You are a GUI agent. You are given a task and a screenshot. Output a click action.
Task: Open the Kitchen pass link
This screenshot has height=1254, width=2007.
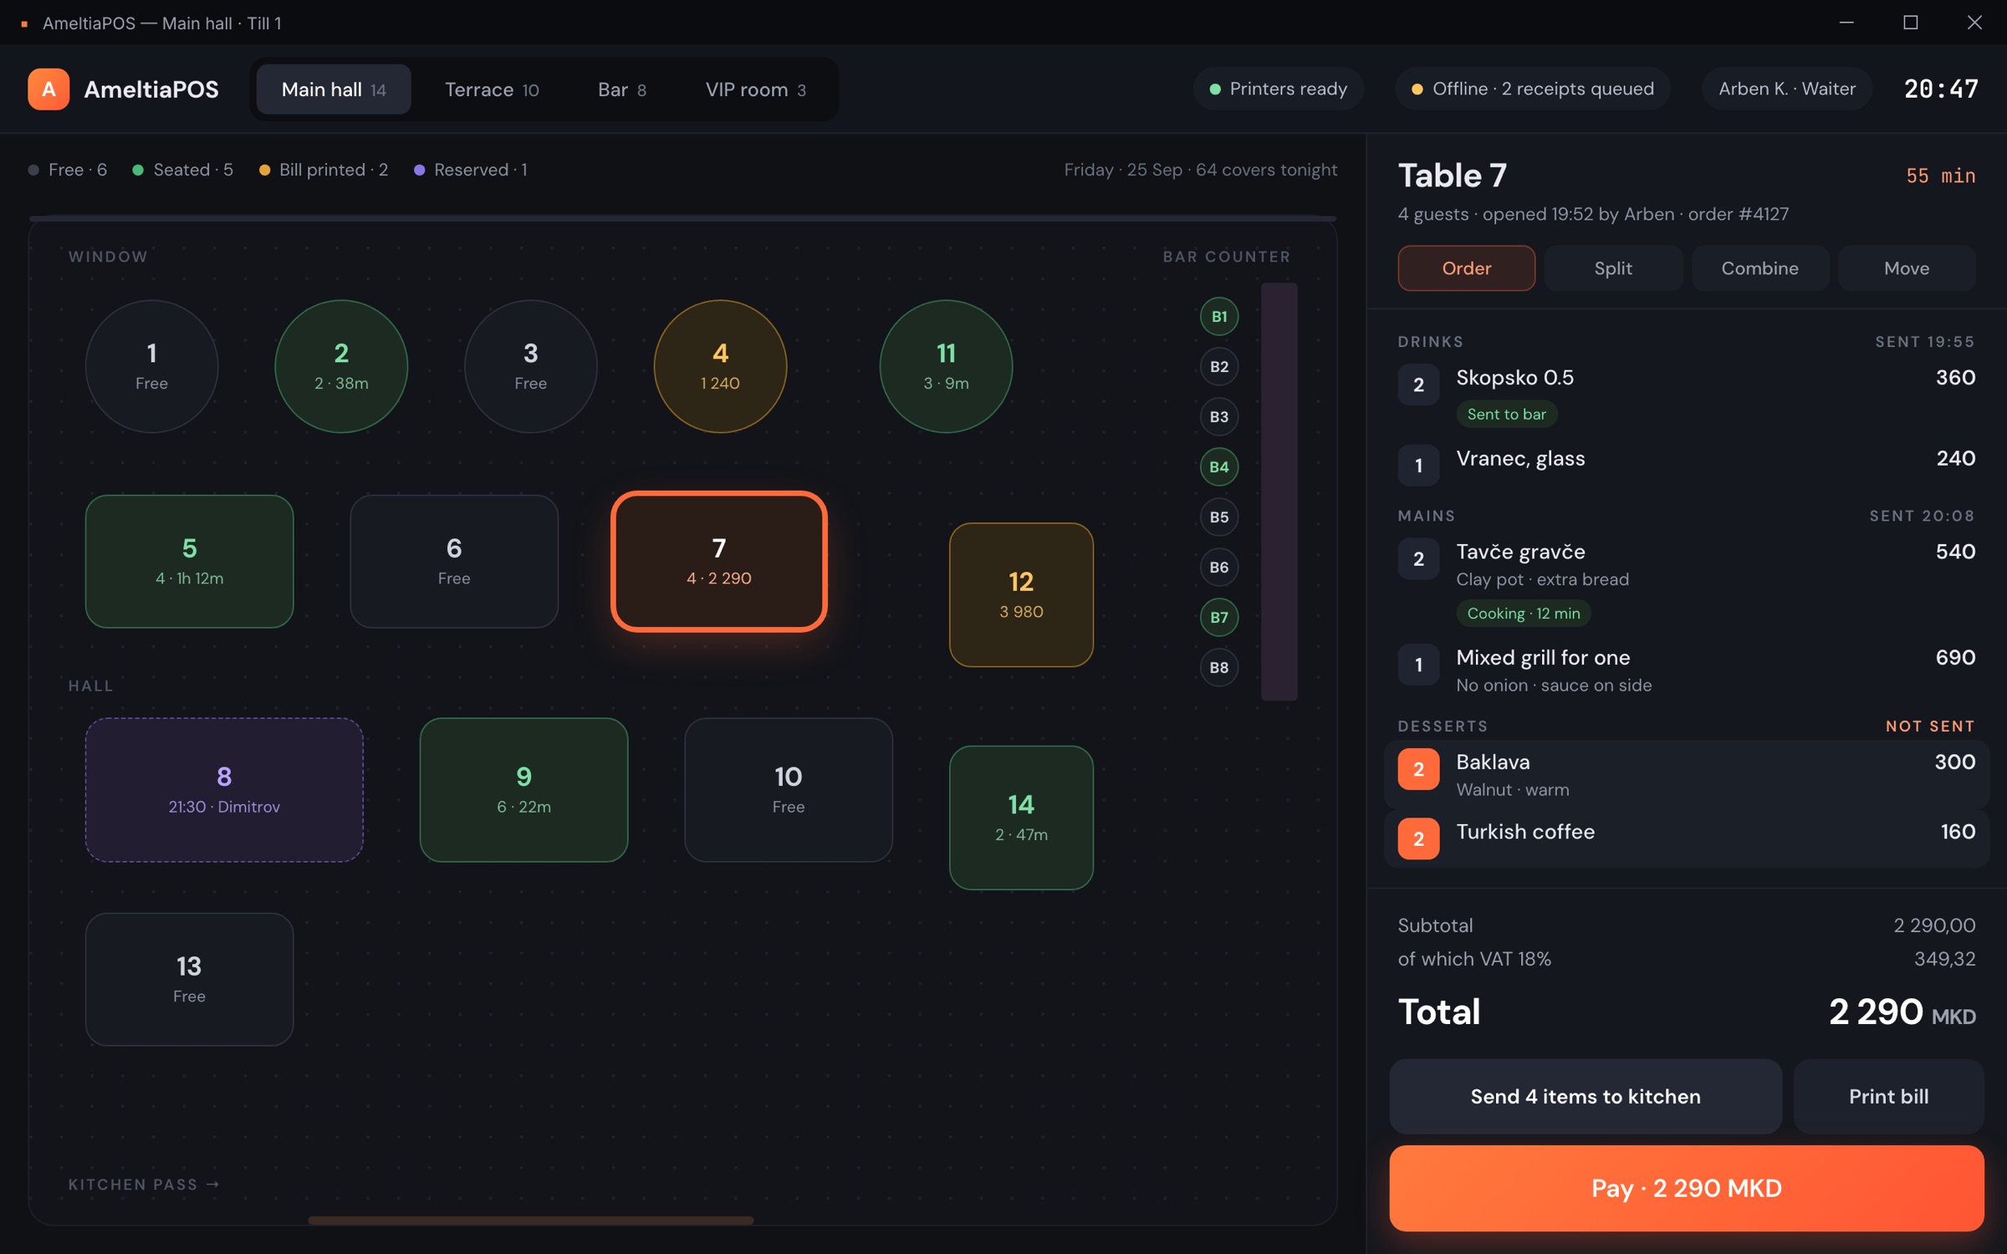pos(144,1185)
